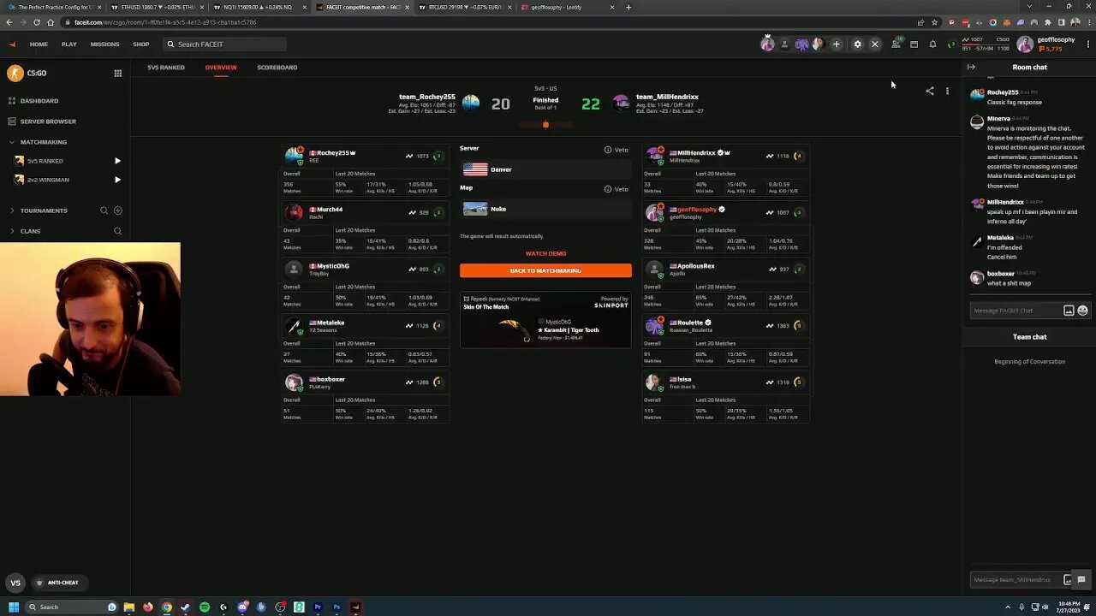Open Server Browser in the sidebar
Viewport: 1096px width, 616px height.
pos(48,121)
